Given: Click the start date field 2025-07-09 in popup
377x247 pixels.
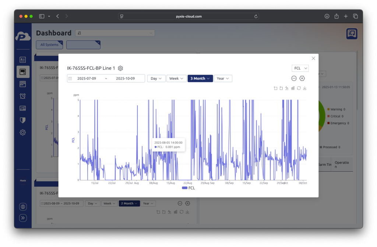Looking at the screenshot, I should tap(87, 78).
